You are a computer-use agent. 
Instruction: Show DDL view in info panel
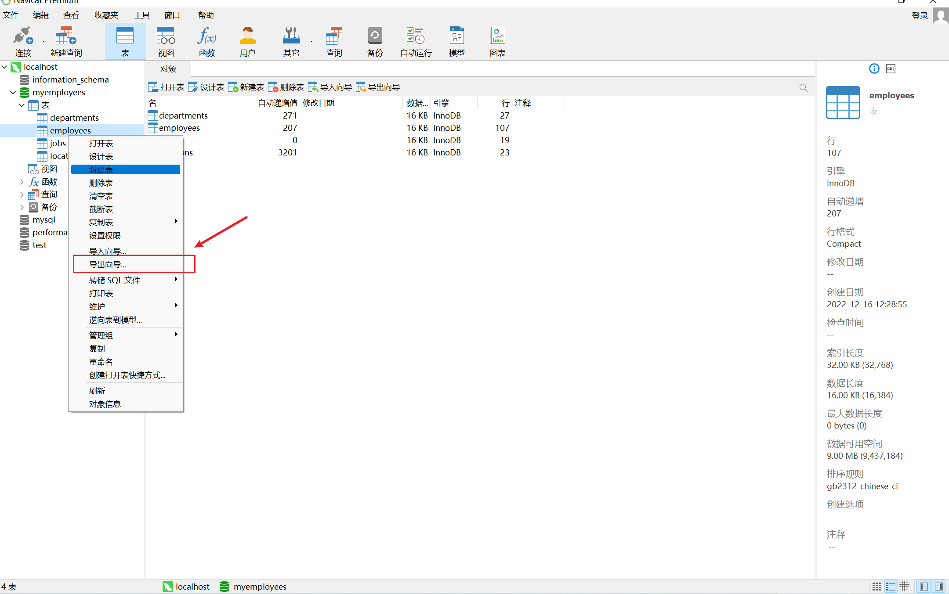pos(891,68)
